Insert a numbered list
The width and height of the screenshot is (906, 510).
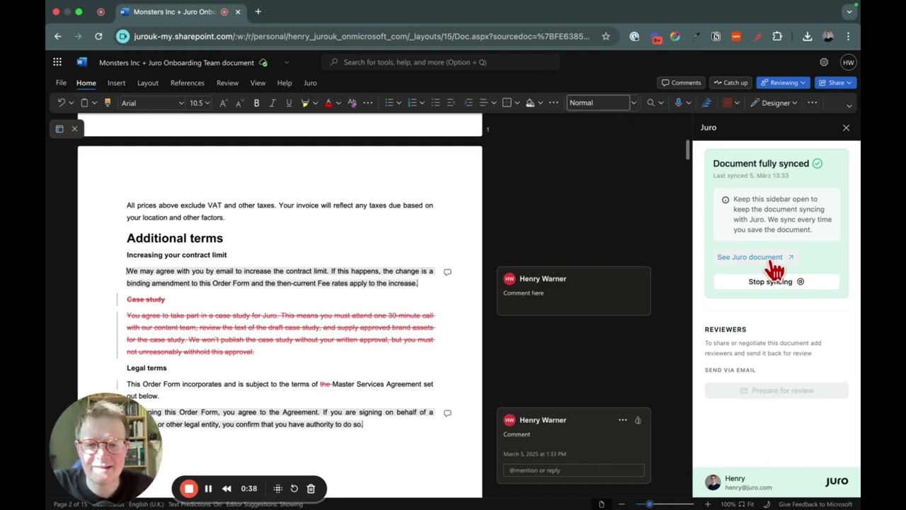coord(412,103)
